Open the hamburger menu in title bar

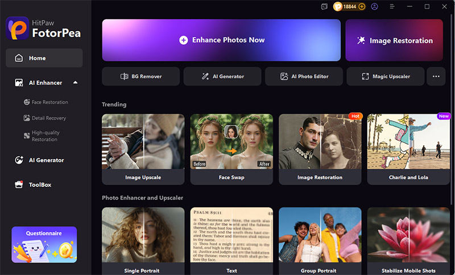coord(392,6)
